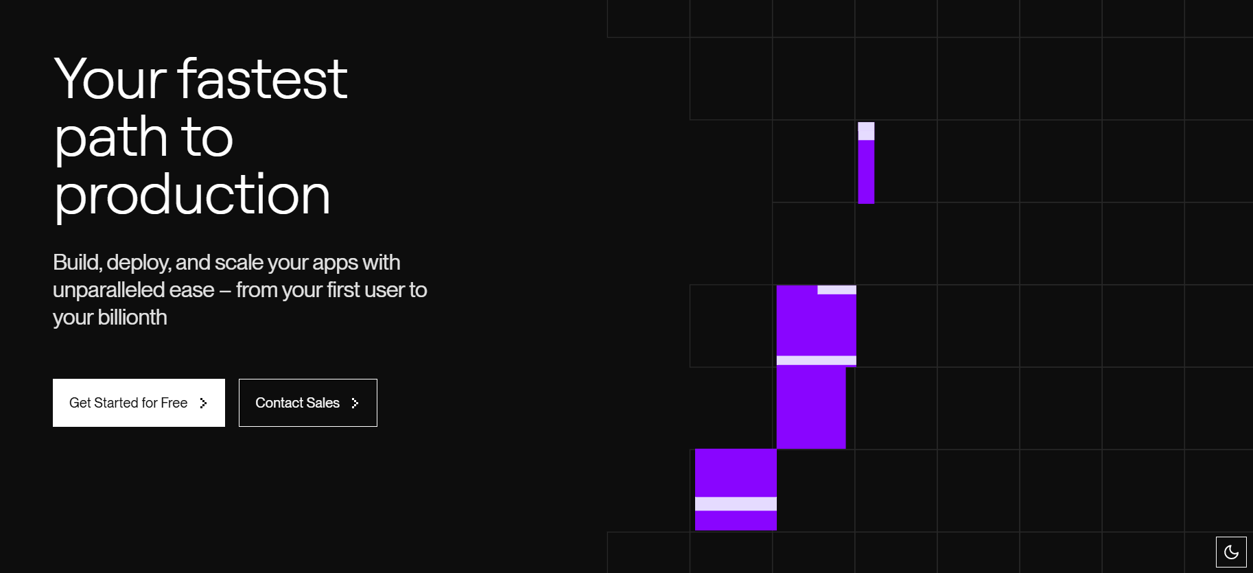
Task: Click the chevron arrow inside Get Started for Free
Action: click(203, 404)
